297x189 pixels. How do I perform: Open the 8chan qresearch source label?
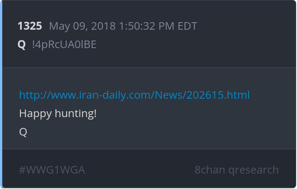click(237, 170)
